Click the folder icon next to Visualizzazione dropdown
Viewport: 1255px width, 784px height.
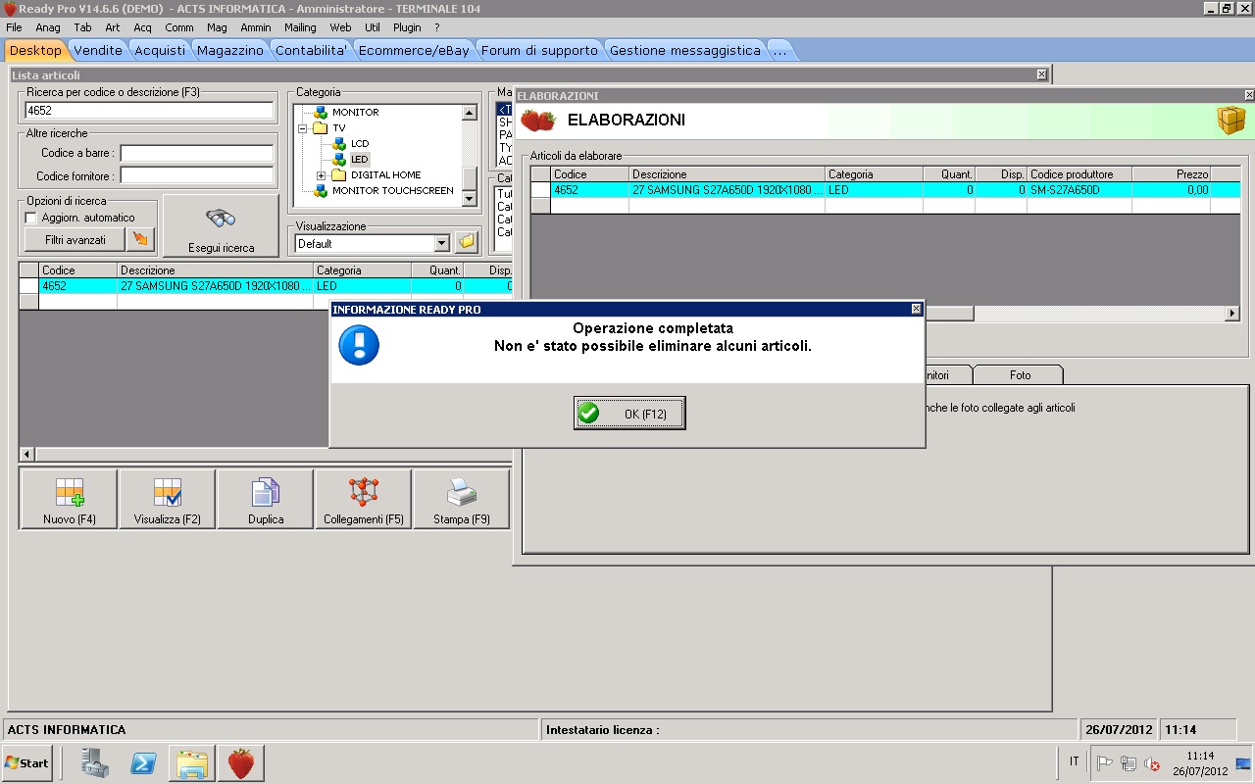(467, 242)
